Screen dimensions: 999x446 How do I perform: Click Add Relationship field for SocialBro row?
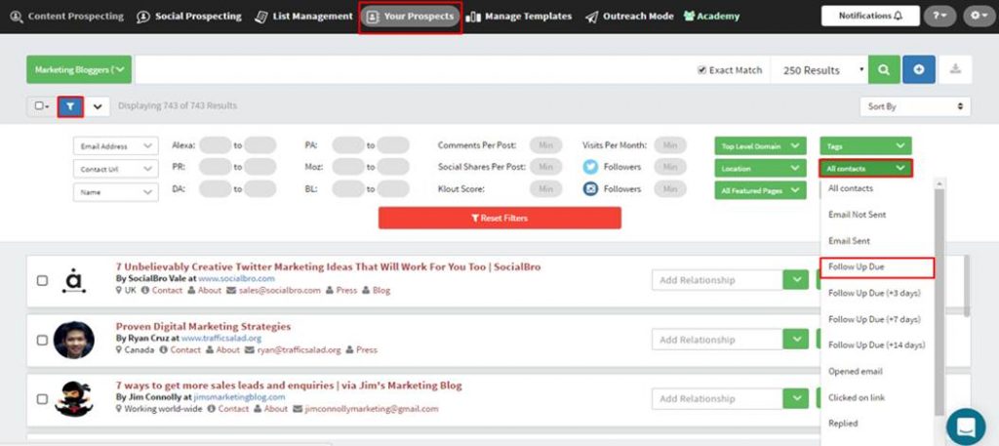pyautogui.click(x=717, y=280)
